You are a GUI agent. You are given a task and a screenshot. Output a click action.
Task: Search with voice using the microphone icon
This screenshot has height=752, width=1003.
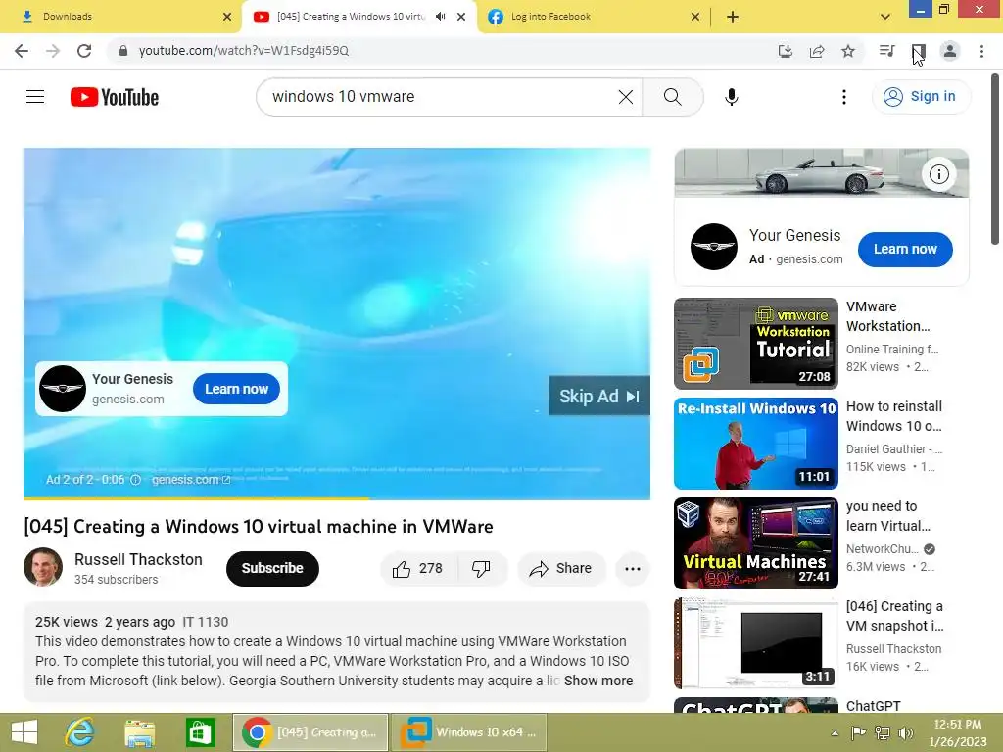pos(731,97)
